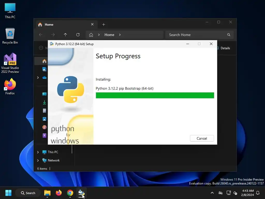Close the Python 3.12.2 Setup dialog
Image resolution: width=265 pixels, height=199 pixels.
[x=211, y=44]
